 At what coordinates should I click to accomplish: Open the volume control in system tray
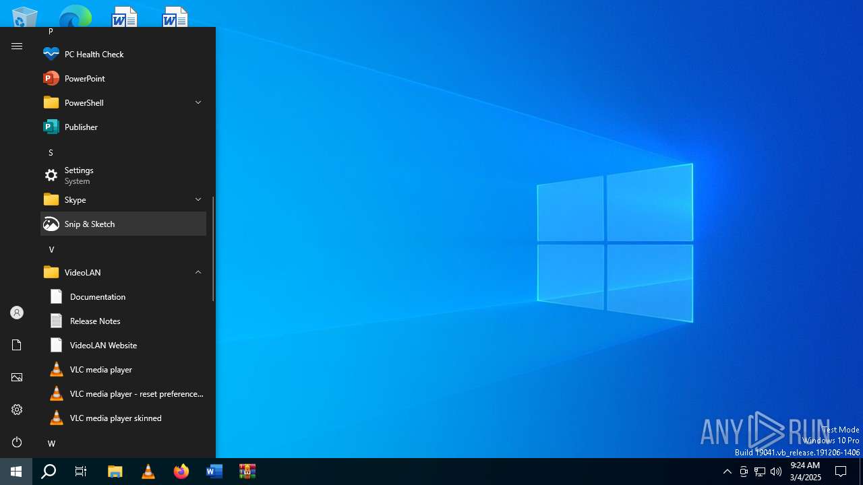(775, 472)
